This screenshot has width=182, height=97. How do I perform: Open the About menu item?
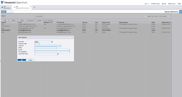[164, 4]
